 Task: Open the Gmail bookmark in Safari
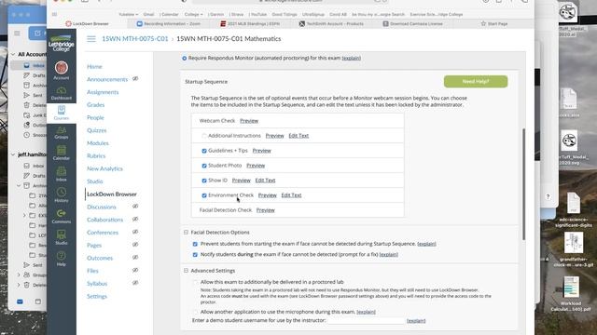click(148, 15)
